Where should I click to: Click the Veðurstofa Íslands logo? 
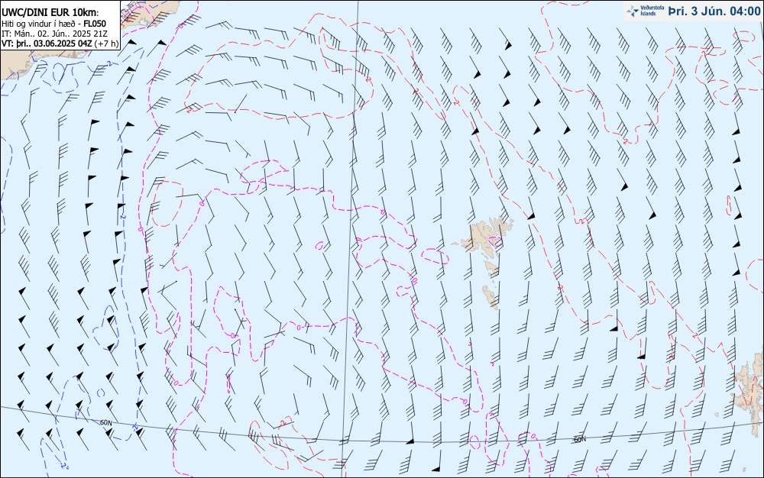pyautogui.click(x=646, y=11)
